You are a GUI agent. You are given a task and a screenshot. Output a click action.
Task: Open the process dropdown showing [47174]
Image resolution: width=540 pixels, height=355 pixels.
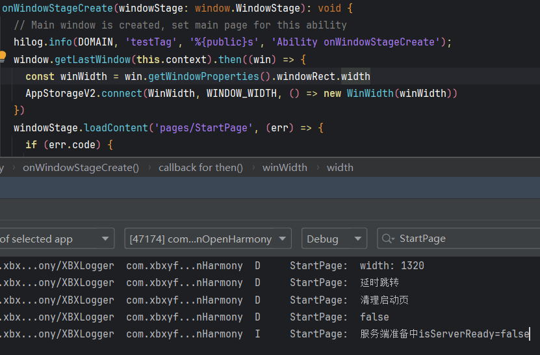(x=207, y=239)
